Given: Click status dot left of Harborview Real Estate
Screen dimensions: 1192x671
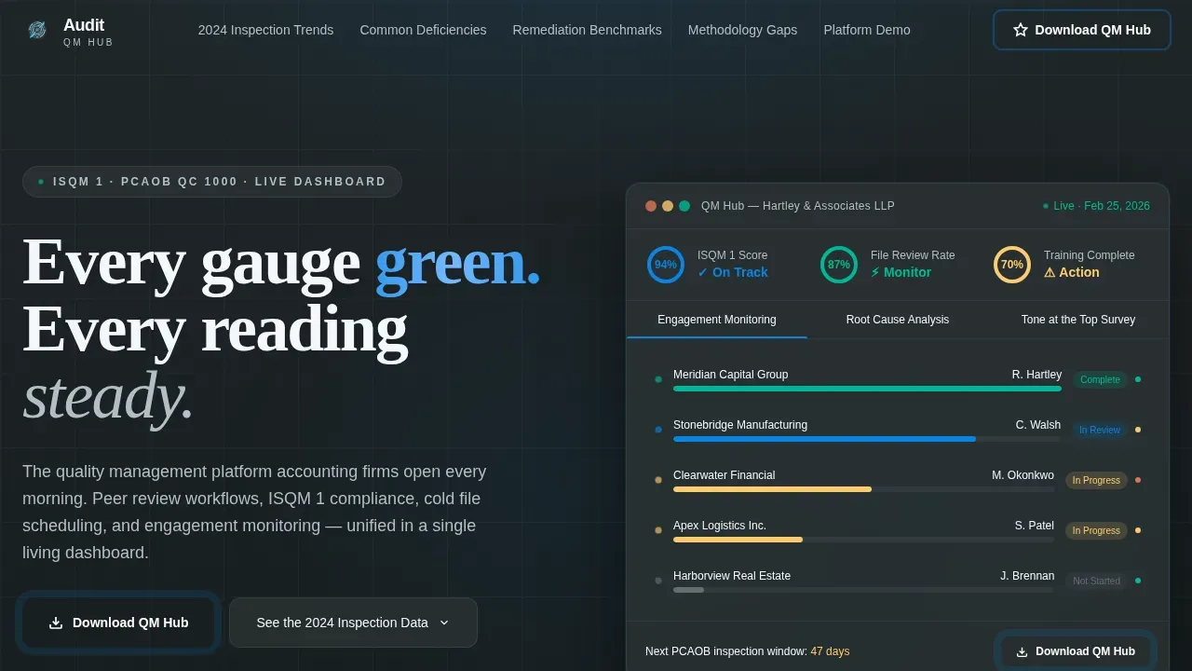Looking at the screenshot, I should [x=658, y=581].
